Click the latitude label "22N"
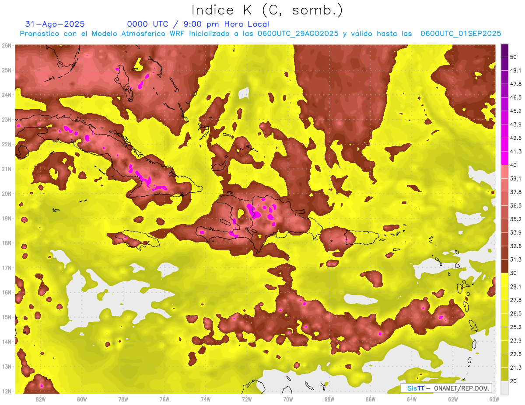 click(x=7, y=144)
